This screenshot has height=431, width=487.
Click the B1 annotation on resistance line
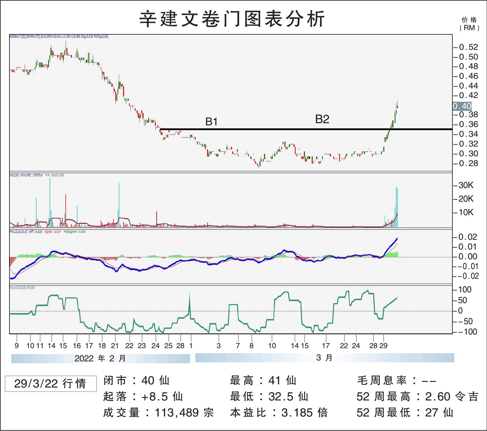point(211,122)
